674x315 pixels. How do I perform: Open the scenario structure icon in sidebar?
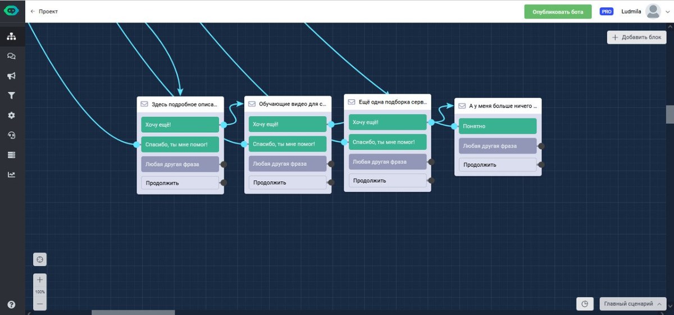point(11,36)
